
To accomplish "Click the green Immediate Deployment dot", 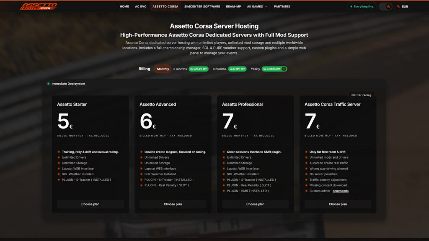I will 49,84.
